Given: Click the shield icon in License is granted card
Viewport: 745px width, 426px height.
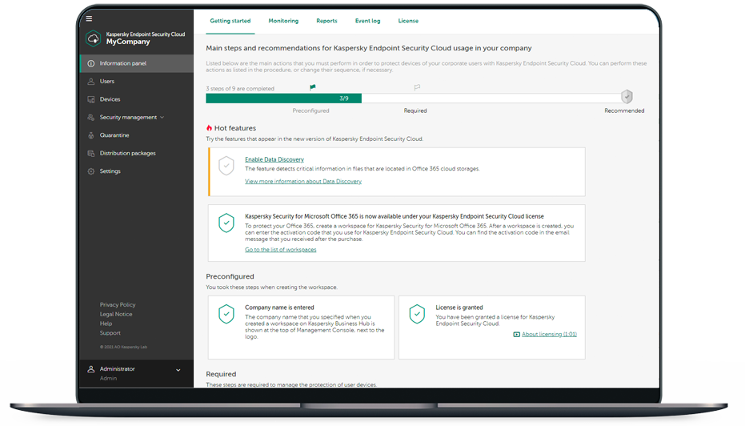Looking at the screenshot, I should click(417, 314).
